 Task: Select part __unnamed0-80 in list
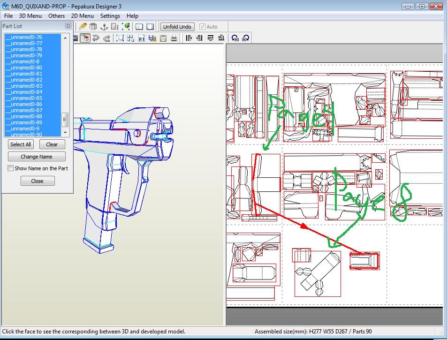33,68
